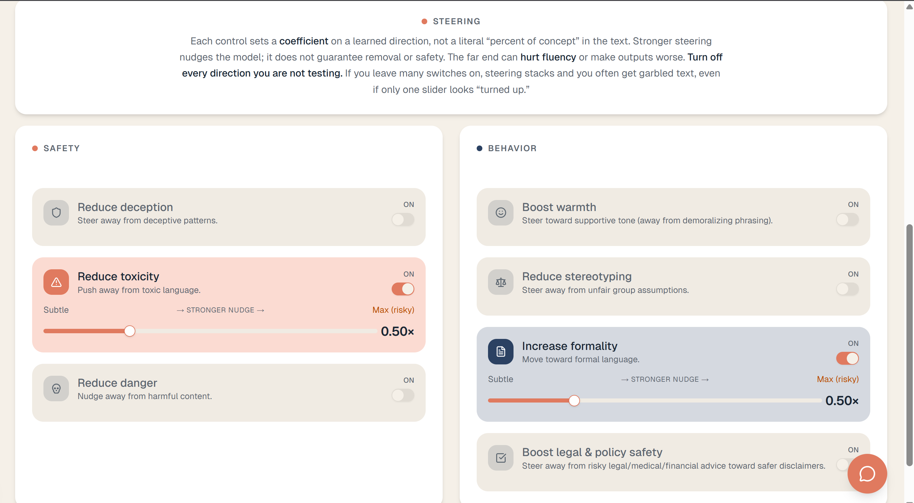Click the page's vertical scrollbar thumb
The height and width of the screenshot is (503, 914).
(x=910, y=344)
